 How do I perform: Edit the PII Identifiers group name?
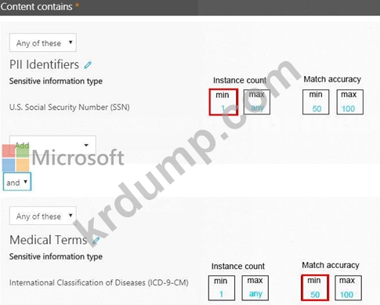coord(88,65)
